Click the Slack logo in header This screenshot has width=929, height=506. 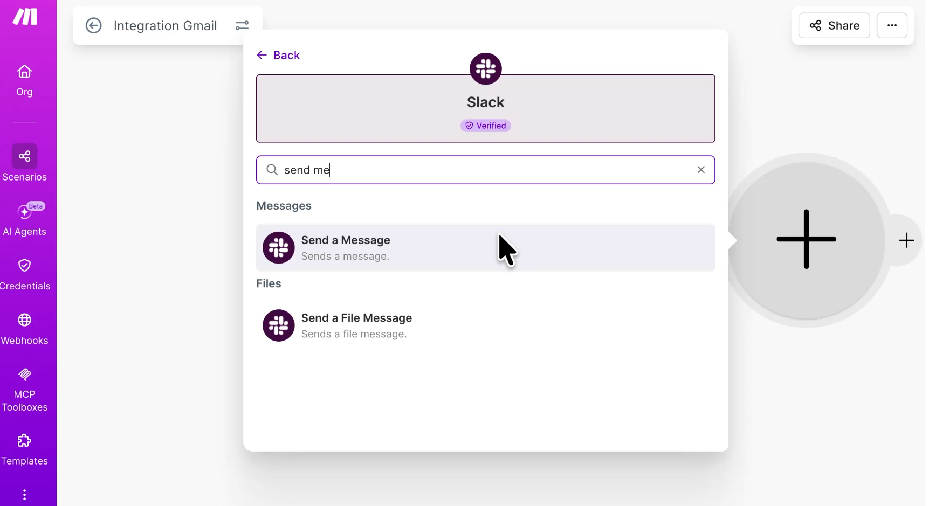[485, 68]
